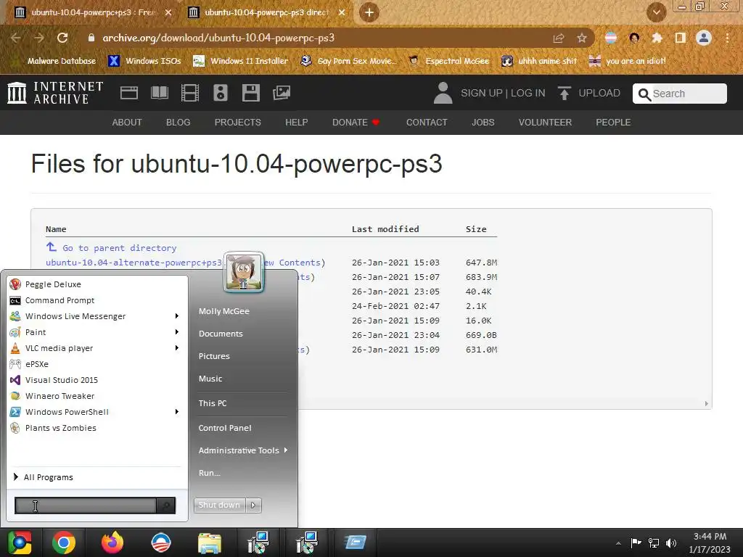Click Molly McGee user picture
This screenshot has height=557, width=743.
point(244,272)
